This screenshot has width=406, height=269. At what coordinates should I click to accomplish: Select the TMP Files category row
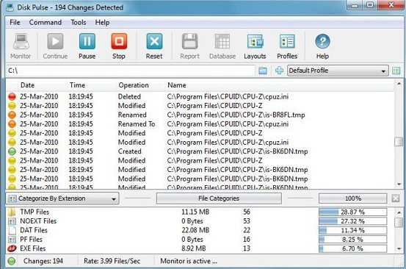click(200, 212)
